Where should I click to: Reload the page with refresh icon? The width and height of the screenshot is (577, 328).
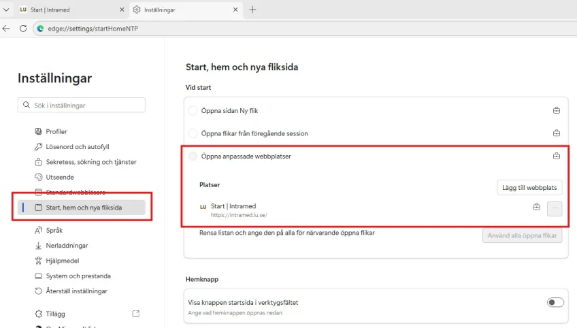coord(23,29)
